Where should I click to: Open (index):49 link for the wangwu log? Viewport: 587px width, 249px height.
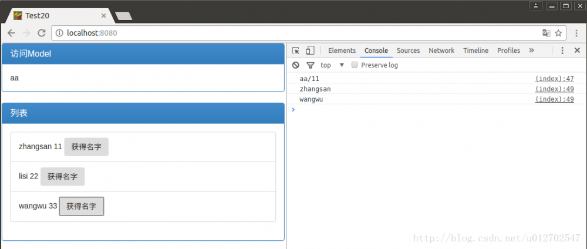555,99
